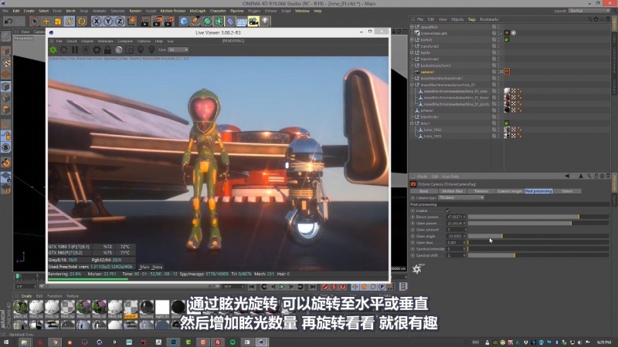Play the animation in timeline controls

[282, 287]
